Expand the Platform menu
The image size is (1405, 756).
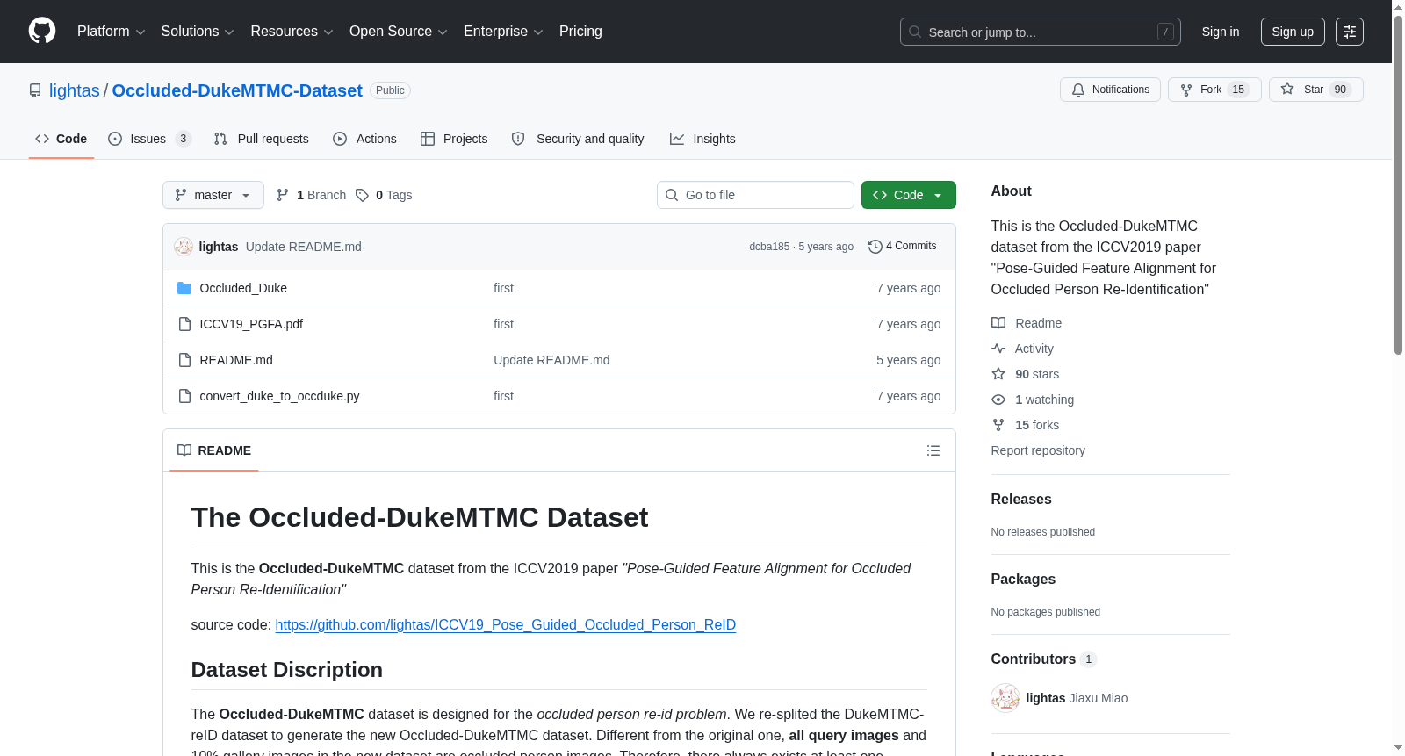click(x=111, y=32)
